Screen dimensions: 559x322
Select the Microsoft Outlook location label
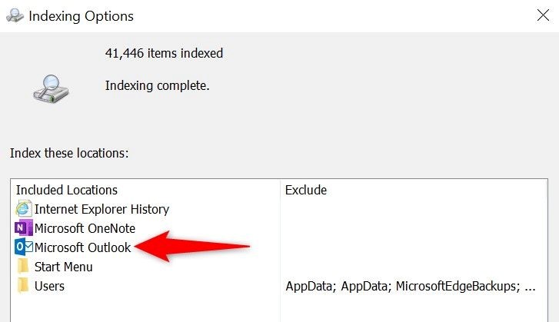[83, 247]
